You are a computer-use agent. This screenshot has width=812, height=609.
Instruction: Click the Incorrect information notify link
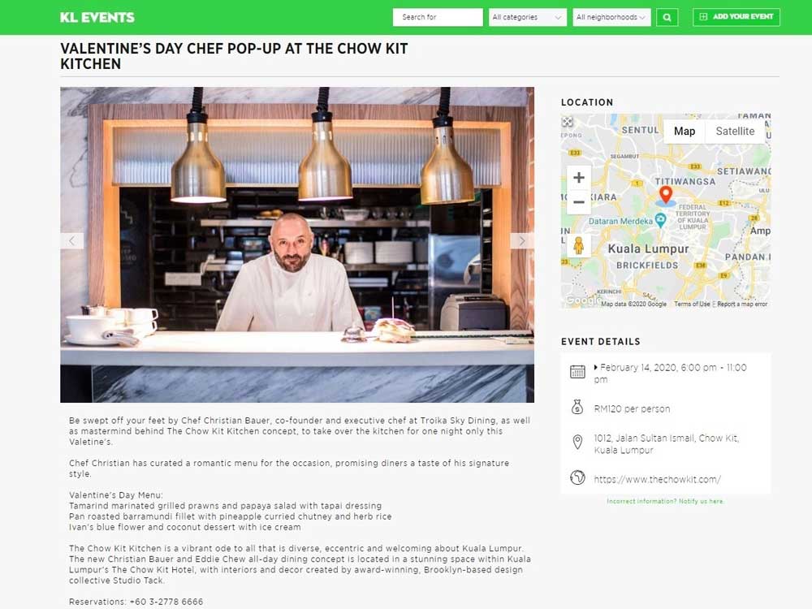click(x=666, y=501)
